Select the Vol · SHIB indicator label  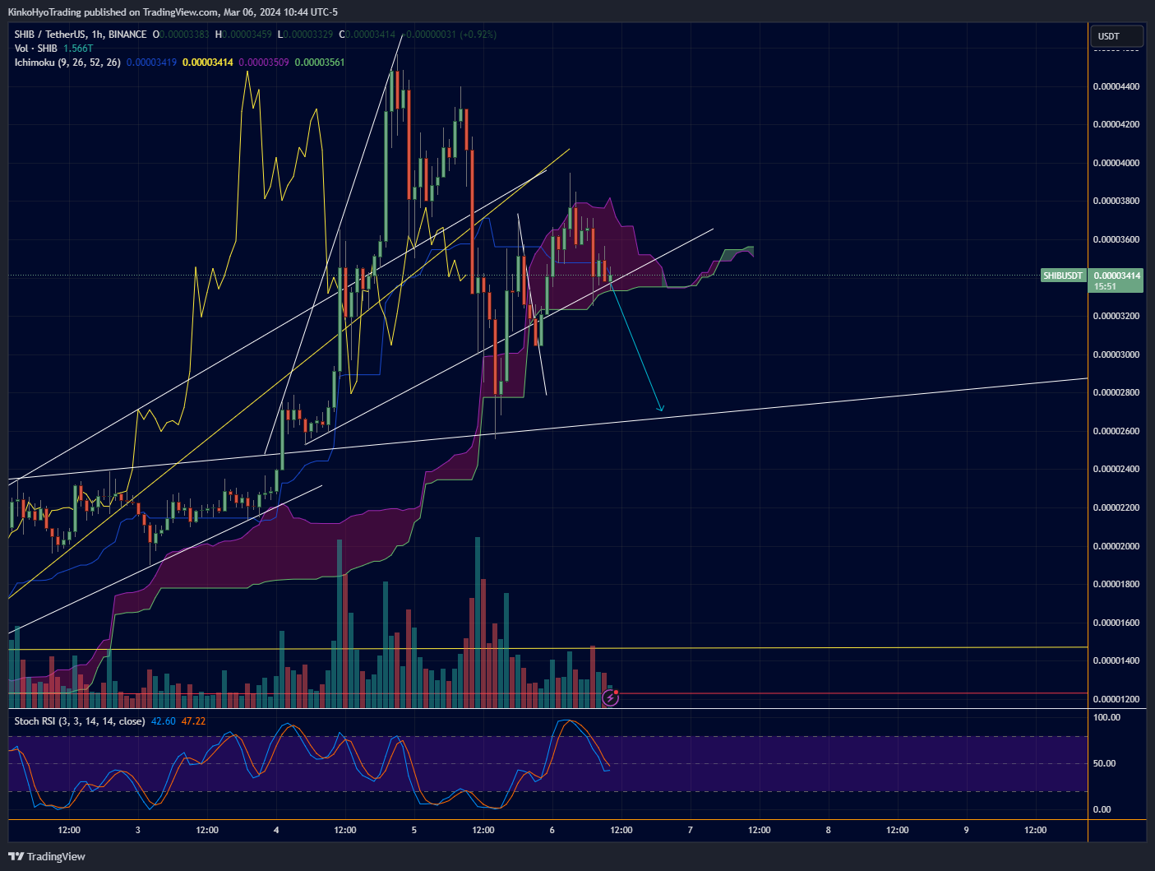35,49
